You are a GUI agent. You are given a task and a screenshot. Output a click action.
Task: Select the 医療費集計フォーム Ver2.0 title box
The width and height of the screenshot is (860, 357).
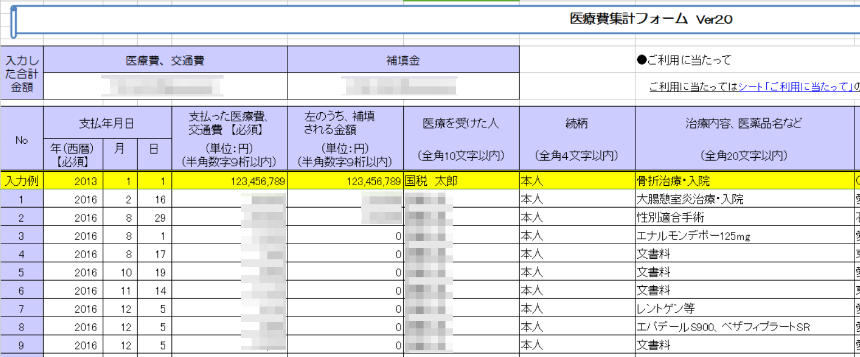(x=435, y=20)
